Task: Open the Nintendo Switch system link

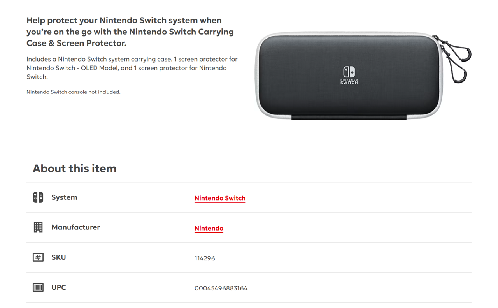Action: click(220, 198)
